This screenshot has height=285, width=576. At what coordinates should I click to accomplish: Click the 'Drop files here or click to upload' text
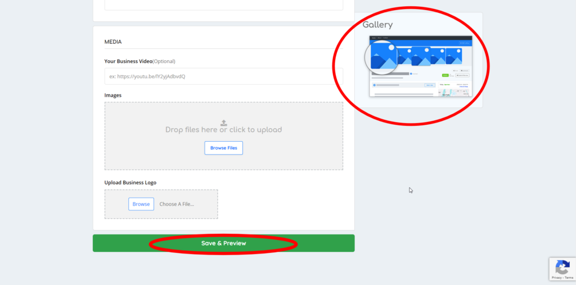click(223, 130)
